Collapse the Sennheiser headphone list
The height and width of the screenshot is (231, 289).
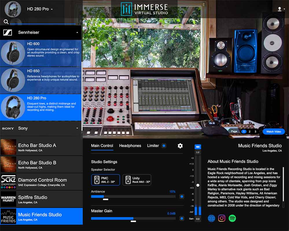click(77, 33)
